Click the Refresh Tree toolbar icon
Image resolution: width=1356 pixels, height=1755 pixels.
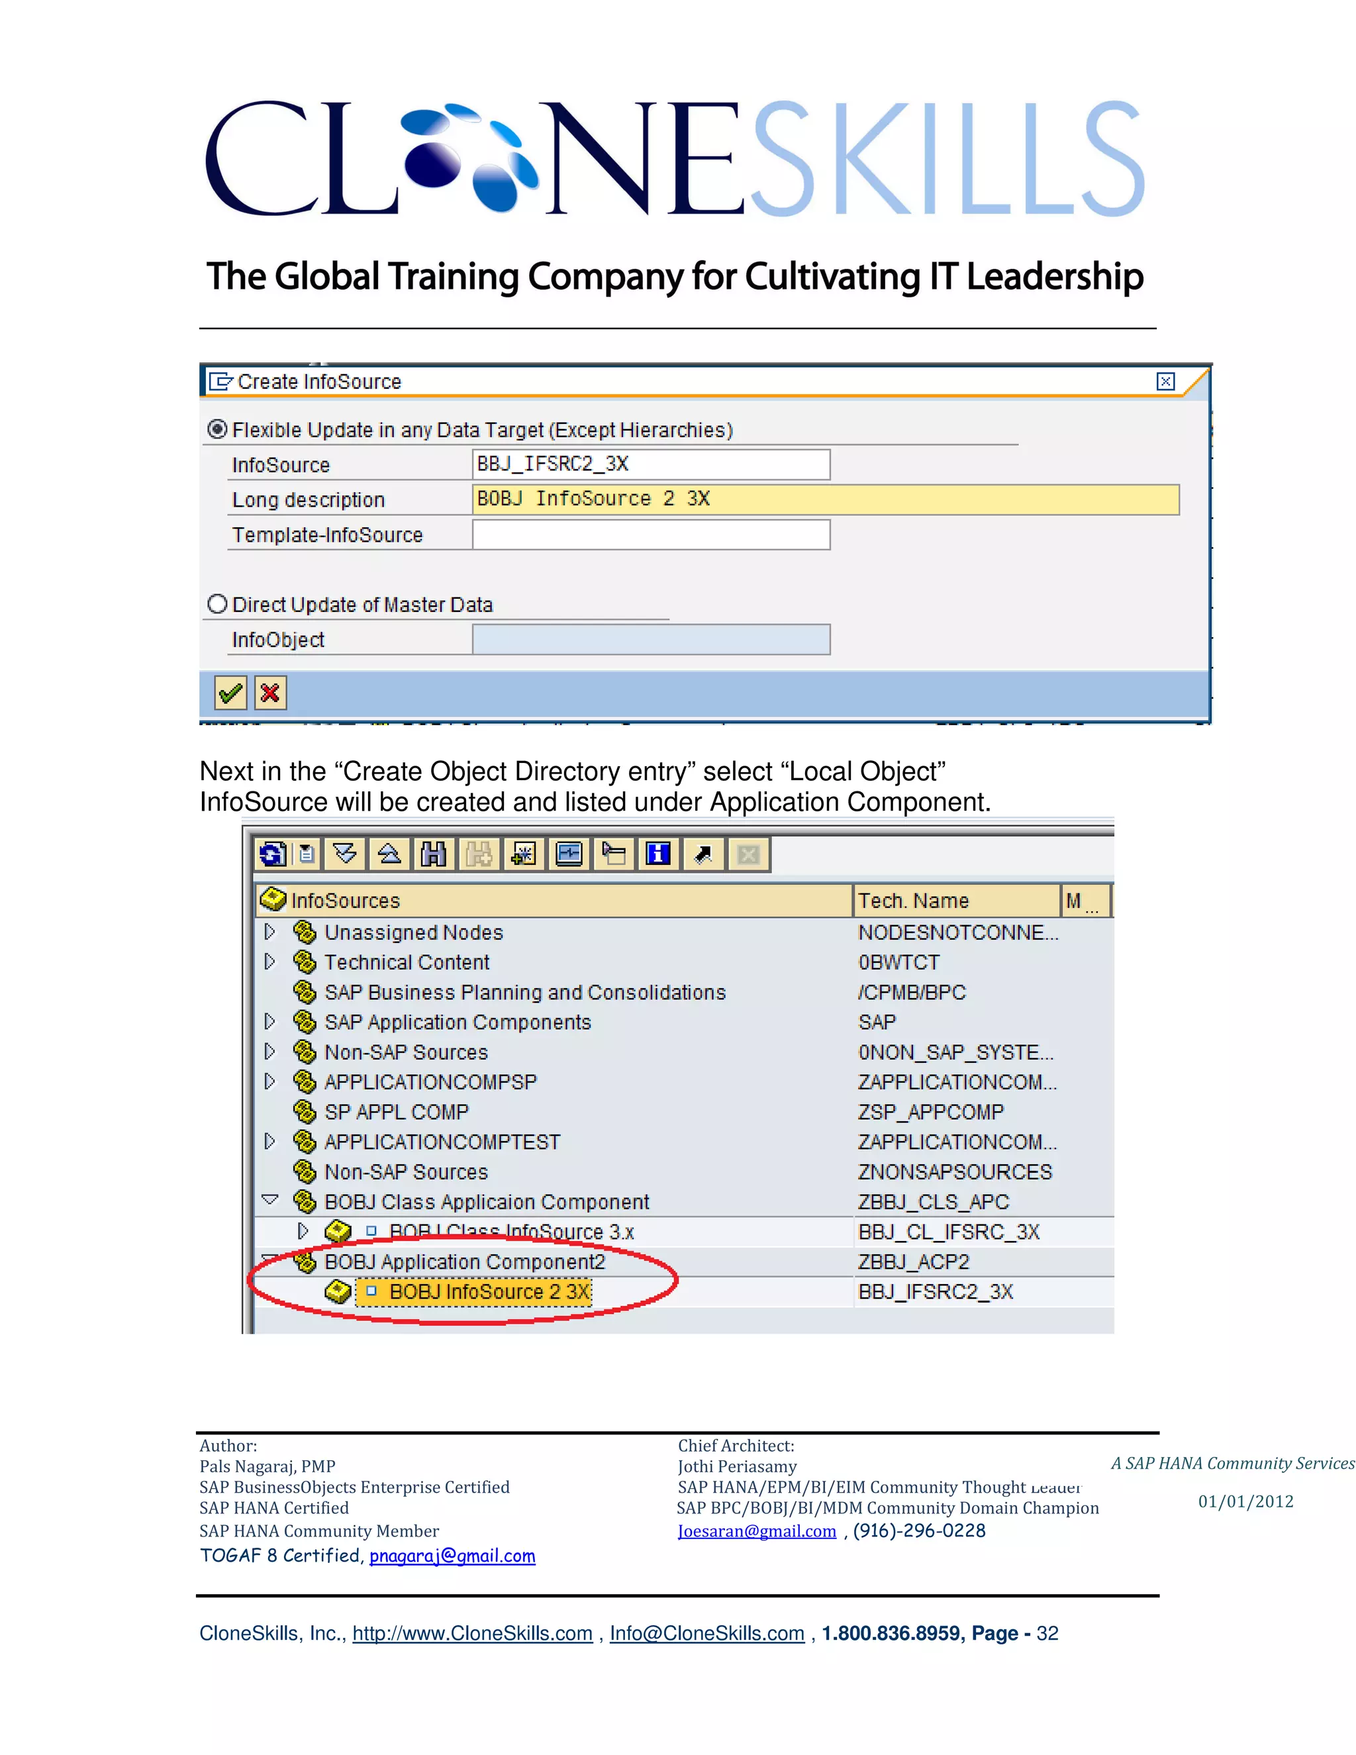tap(273, 854)
